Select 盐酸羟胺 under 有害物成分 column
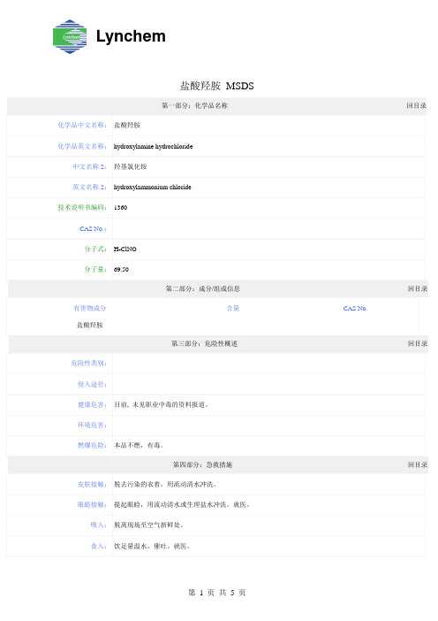 coord(90,326)
